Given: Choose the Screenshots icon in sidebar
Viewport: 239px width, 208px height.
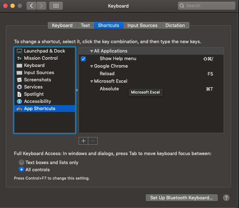Looking at the screenshot, I should [x=19, y=80].
